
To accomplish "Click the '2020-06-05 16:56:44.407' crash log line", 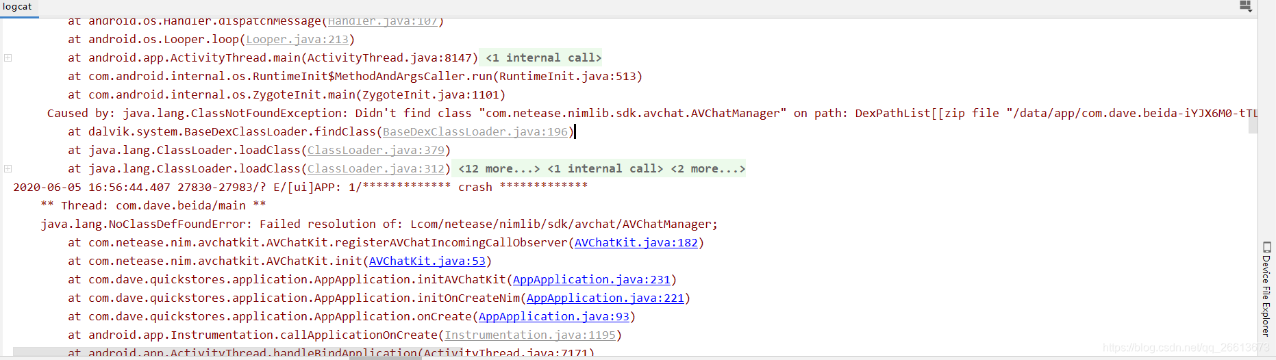I will click(x=301, y=188).
